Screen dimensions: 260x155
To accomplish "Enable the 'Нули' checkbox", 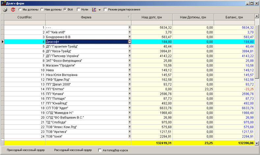I will (x=78, y=10).
